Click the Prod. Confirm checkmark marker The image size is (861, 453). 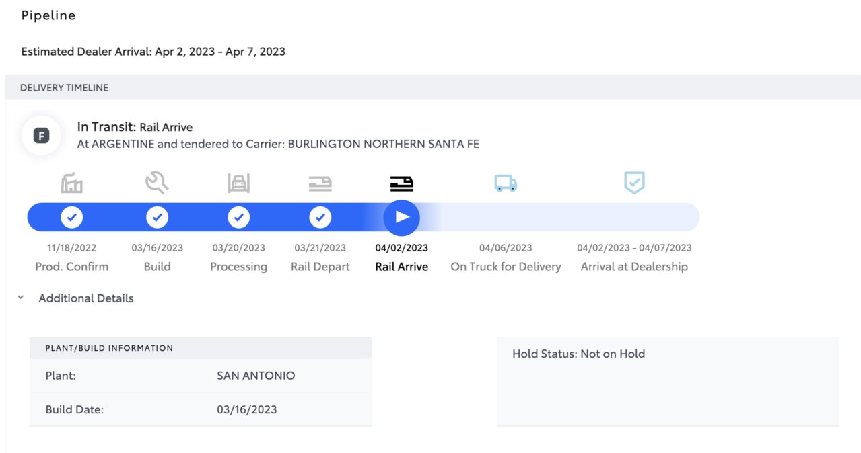click(72, 217)
